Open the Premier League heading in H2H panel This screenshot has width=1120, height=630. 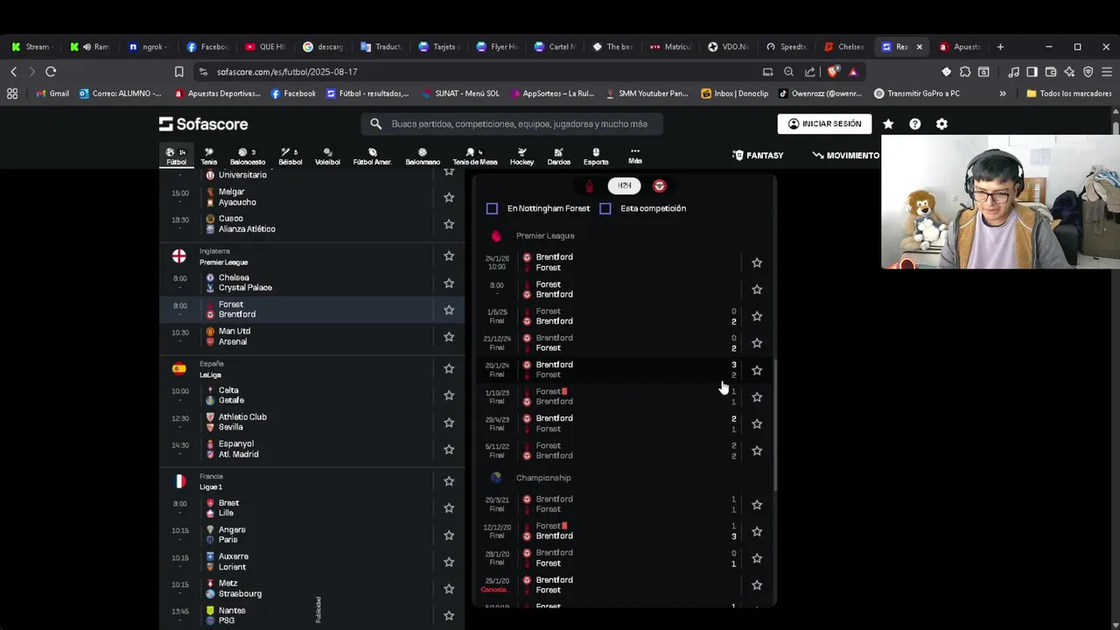pyautogui.click(x=544, y=235)
